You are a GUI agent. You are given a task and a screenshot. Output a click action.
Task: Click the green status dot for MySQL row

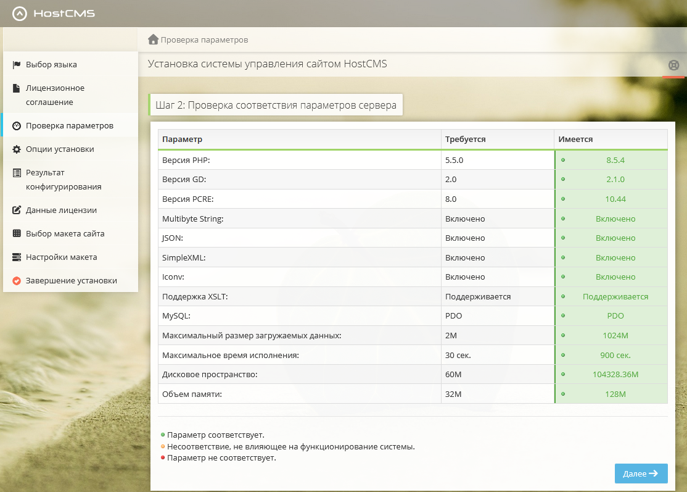tap(563, 315)
